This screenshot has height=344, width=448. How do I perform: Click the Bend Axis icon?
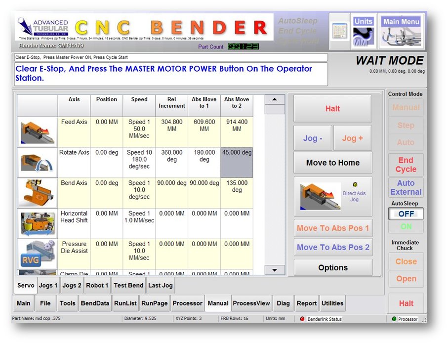coord(38,193)
